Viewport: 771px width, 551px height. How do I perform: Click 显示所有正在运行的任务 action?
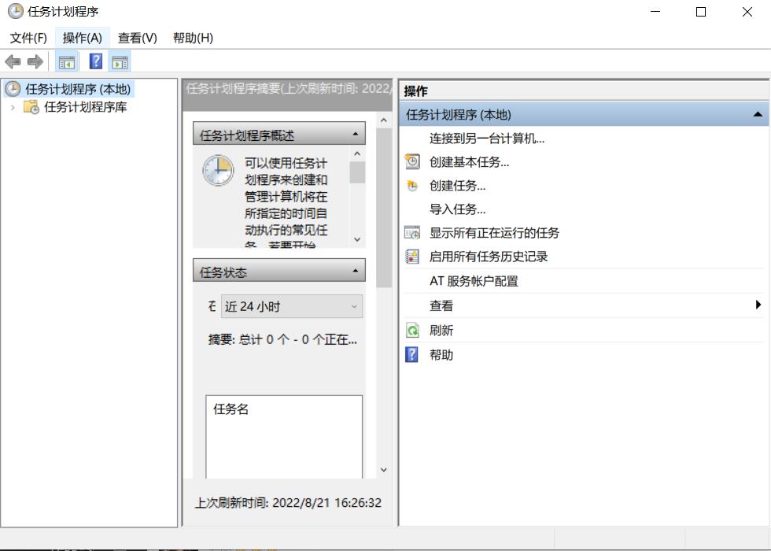coord(494,233)
